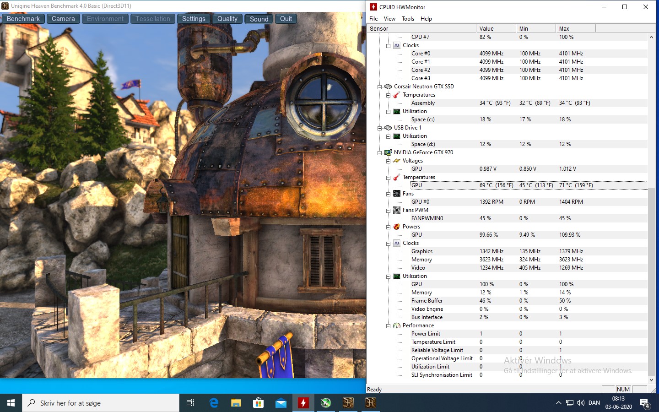Viewport: 659px width, 412px height.
Task: Click the Max column header
Action: [x=576, y=28]
